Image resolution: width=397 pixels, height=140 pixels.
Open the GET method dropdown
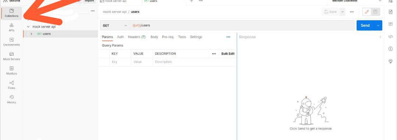[115, 25]
